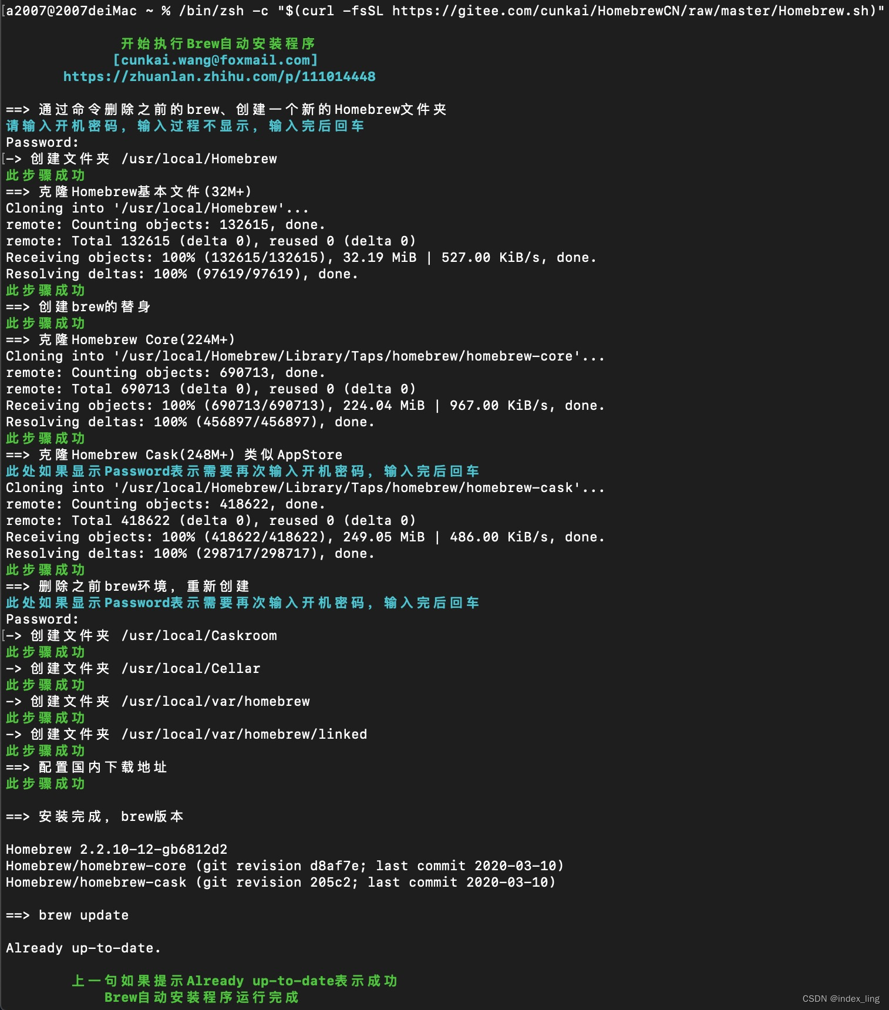Screen dimensions: 889x1010
Task: Click homebrew-core git revision d8af7e line
Action: (x=285, y=866)
